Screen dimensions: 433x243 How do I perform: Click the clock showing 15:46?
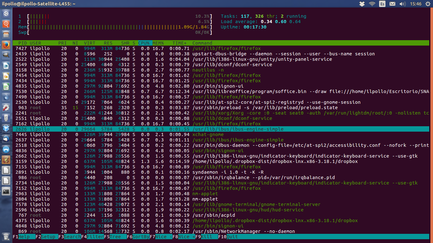416,4
